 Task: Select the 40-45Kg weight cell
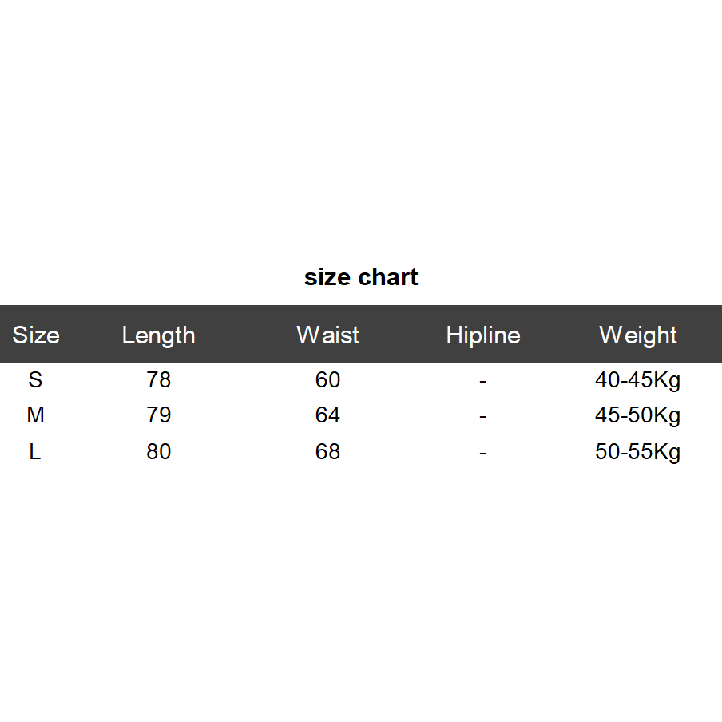point(637,380)
